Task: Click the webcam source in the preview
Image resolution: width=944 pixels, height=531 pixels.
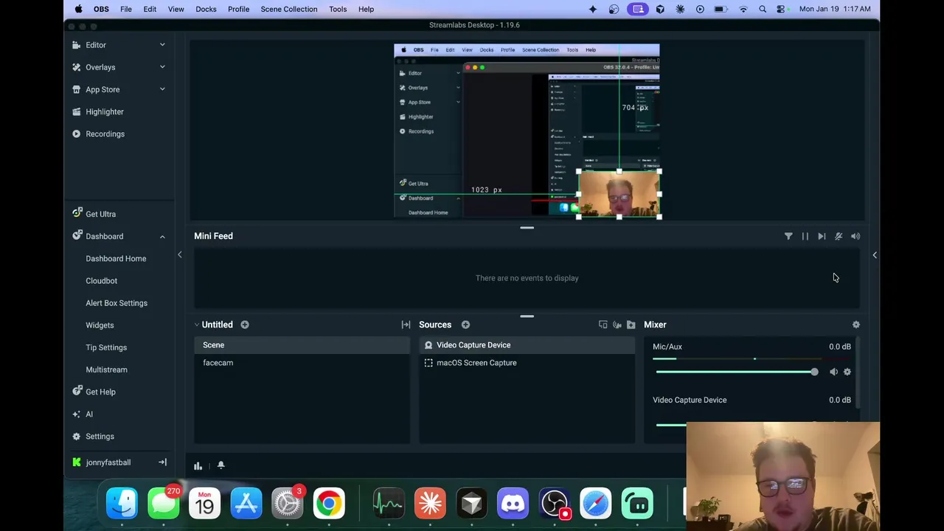Action: click(x=619, y=195)
